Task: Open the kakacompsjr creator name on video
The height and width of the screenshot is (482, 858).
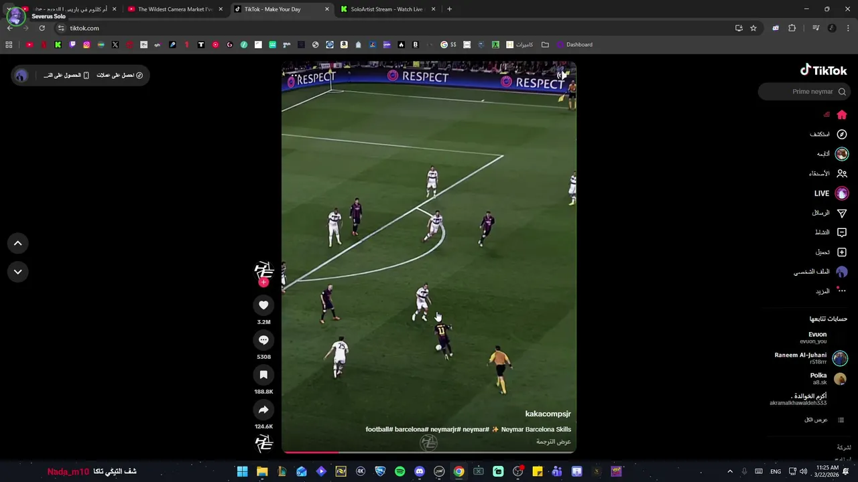Action: 548,414
